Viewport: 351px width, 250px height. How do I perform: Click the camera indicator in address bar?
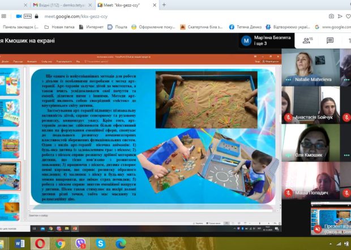(19, 16)
